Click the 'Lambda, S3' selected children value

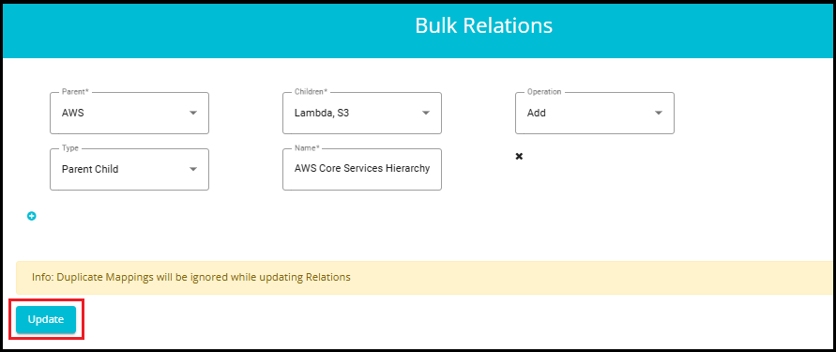[x=322, y=113]
